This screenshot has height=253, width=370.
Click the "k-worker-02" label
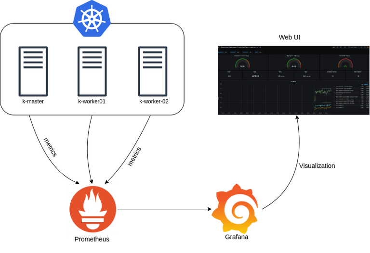[x=154, y=101]
